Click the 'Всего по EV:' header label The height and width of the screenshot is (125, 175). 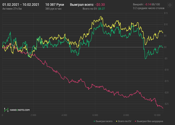click(90, 9)
